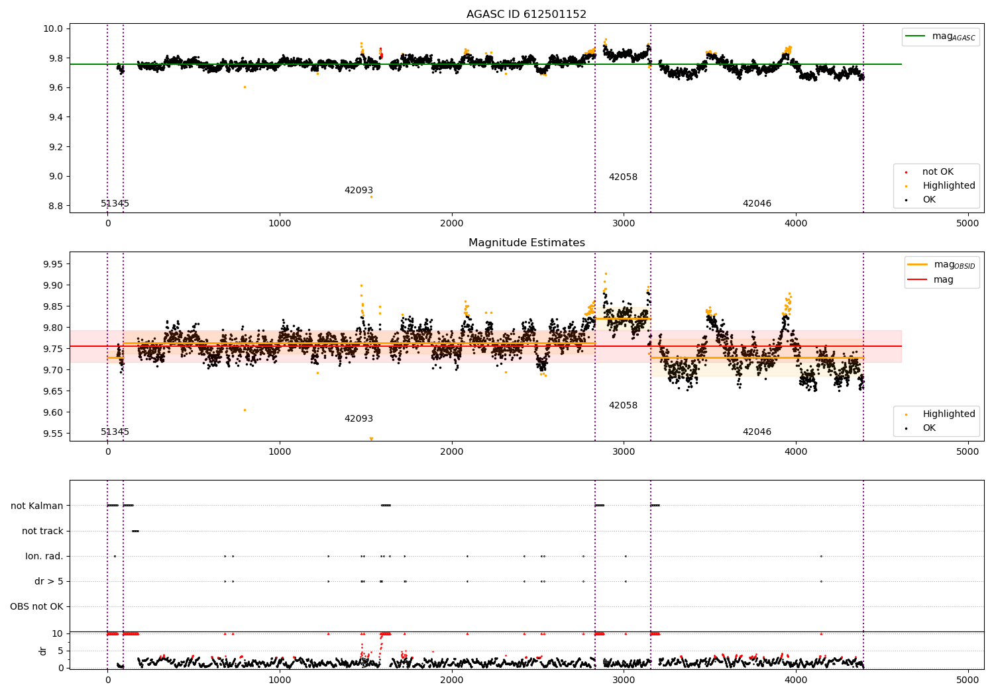Select the orange mag OBSID legend line sample
Viewport: 994px width, 695px height.
click(x=918, y=265)
